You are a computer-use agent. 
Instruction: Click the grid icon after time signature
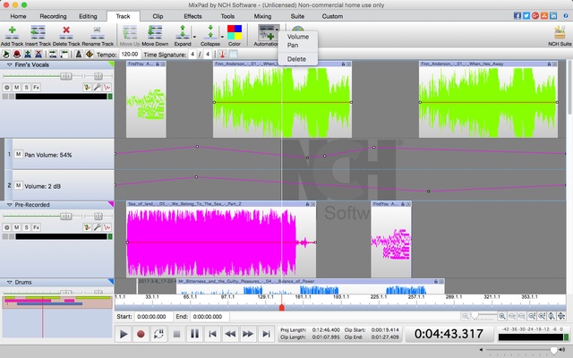tap(233, 55)
